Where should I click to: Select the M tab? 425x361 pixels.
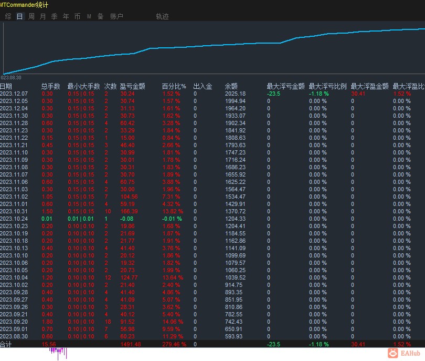(x=89, y=17)
